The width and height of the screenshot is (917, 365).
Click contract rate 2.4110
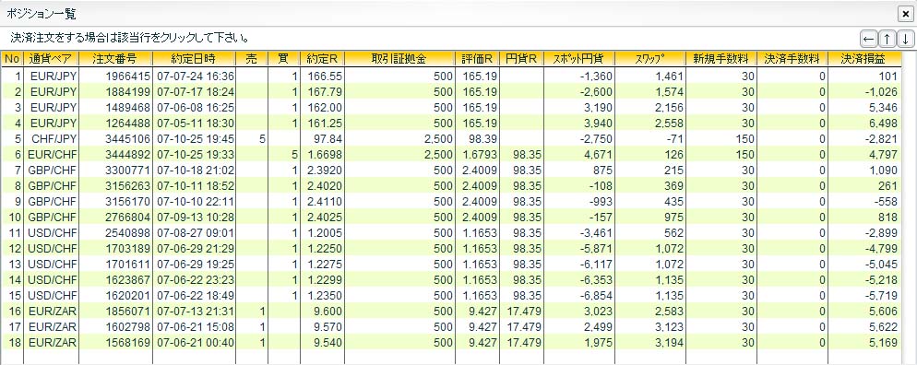pyautogui.click(x=325, y=202)
